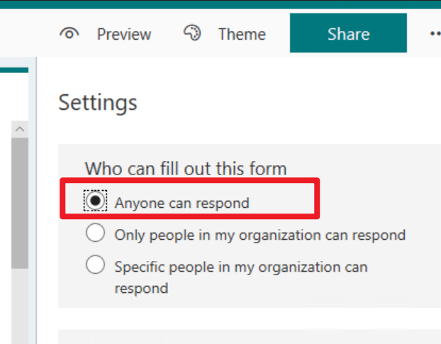The image size is (441, 344).
Task: Open the Preview text label
Action: [x=124, y=34]
